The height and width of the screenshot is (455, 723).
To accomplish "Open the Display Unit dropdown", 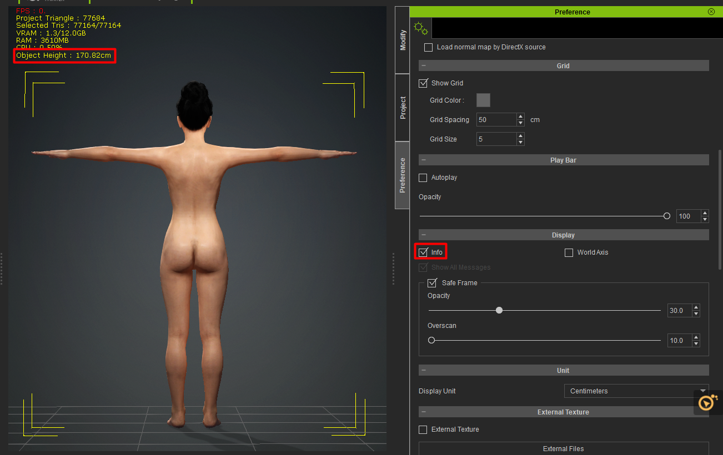I will click(x=636, y=391).
